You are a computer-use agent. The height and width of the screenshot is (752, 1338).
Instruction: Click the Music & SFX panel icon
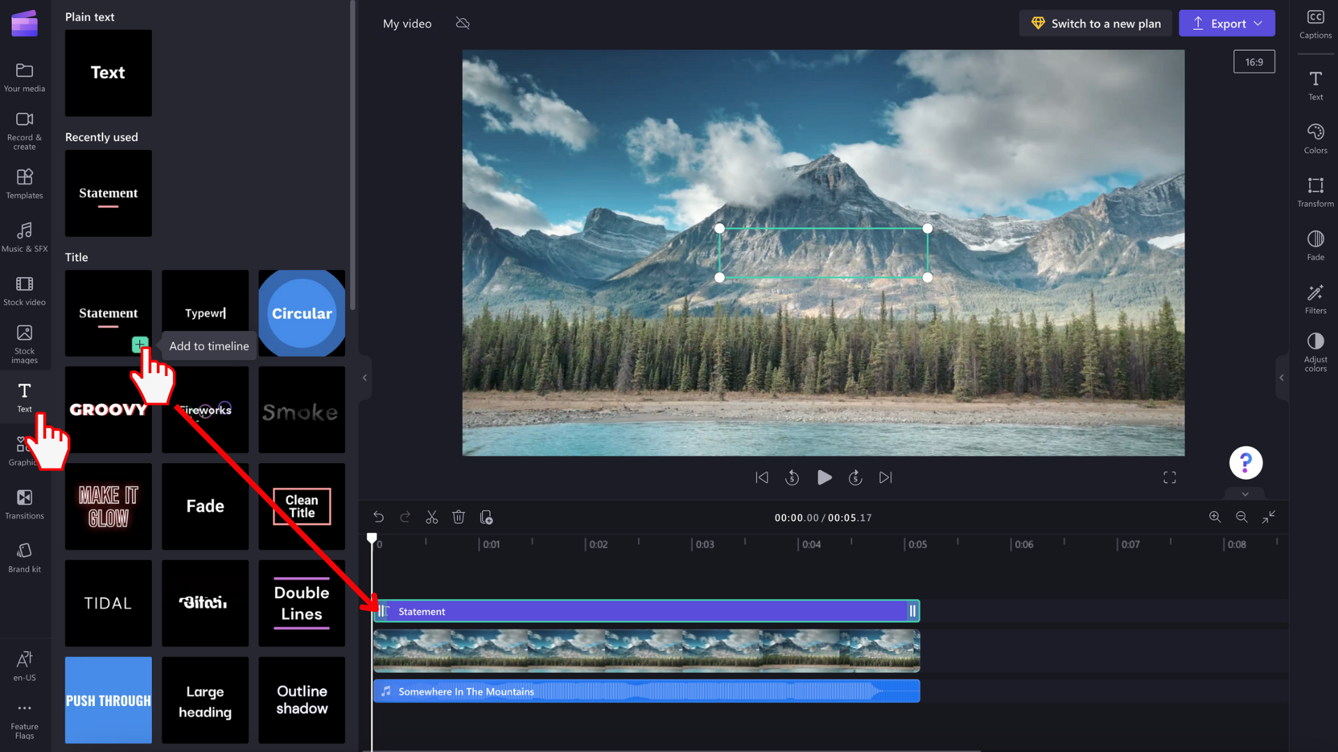(x=25, y=236)
